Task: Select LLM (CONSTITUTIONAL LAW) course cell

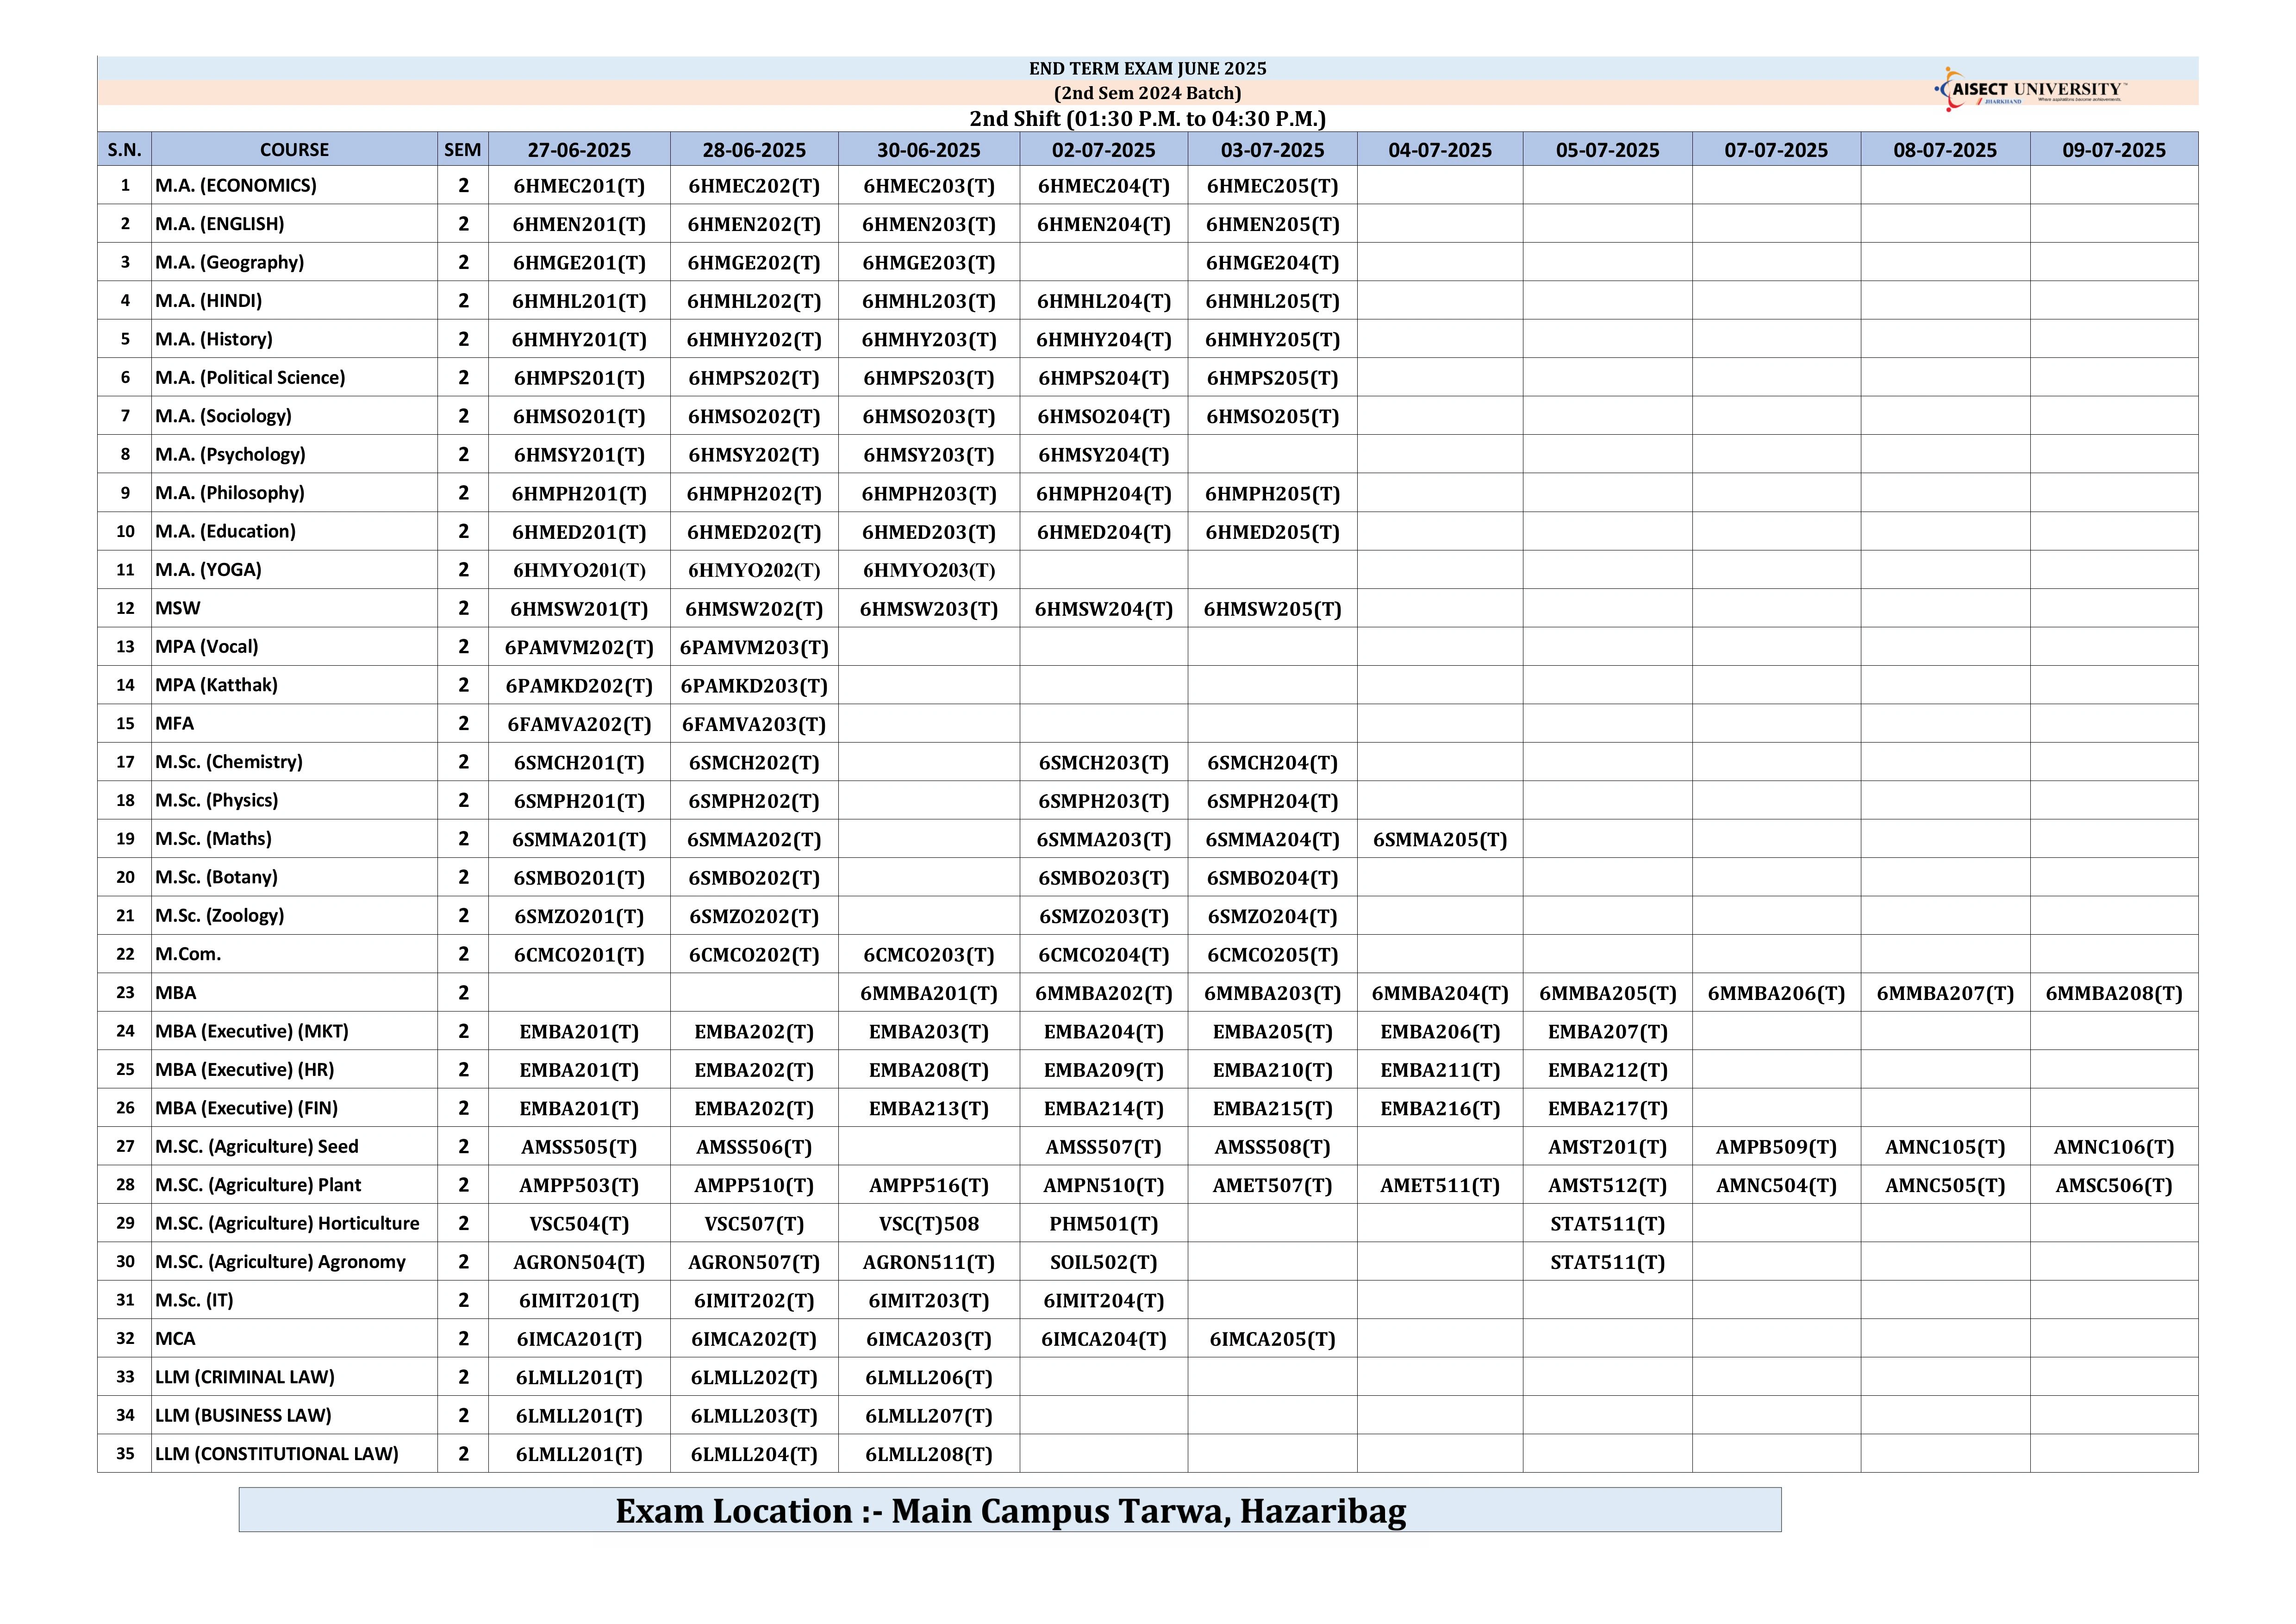Action: 294,1454
